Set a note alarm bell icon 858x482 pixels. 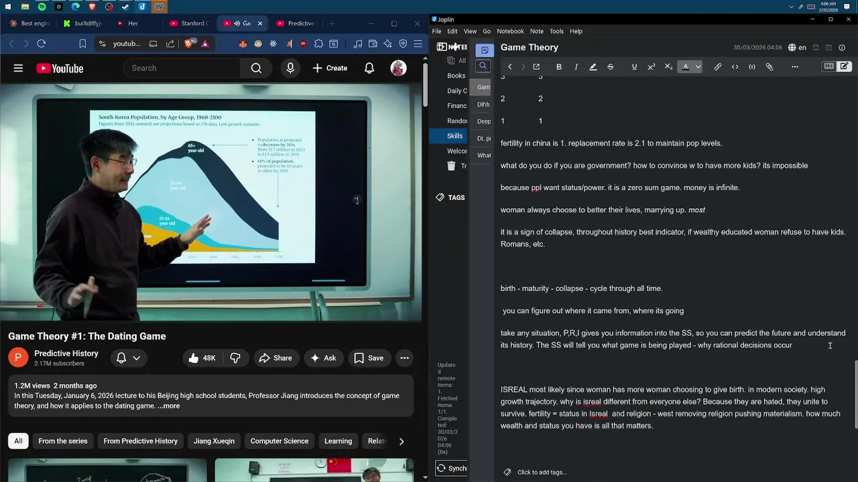click(x=816, y=48)
